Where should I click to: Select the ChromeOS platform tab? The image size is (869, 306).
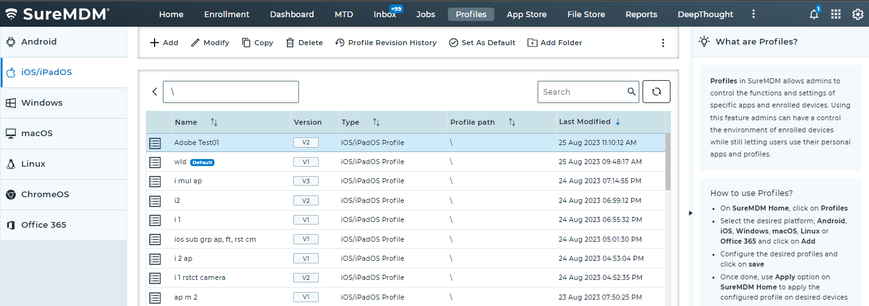[64, 194]
